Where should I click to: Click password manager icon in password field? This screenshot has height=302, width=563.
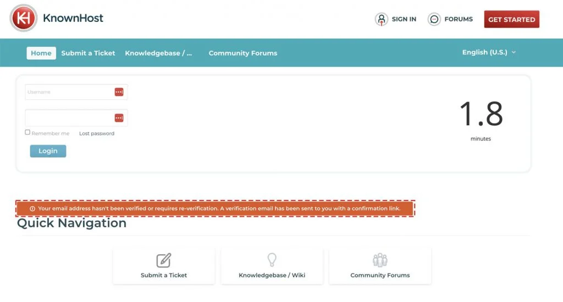(x=119, y=118)
